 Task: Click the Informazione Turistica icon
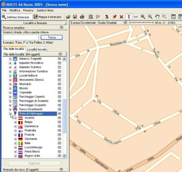[x=15, y=71]
